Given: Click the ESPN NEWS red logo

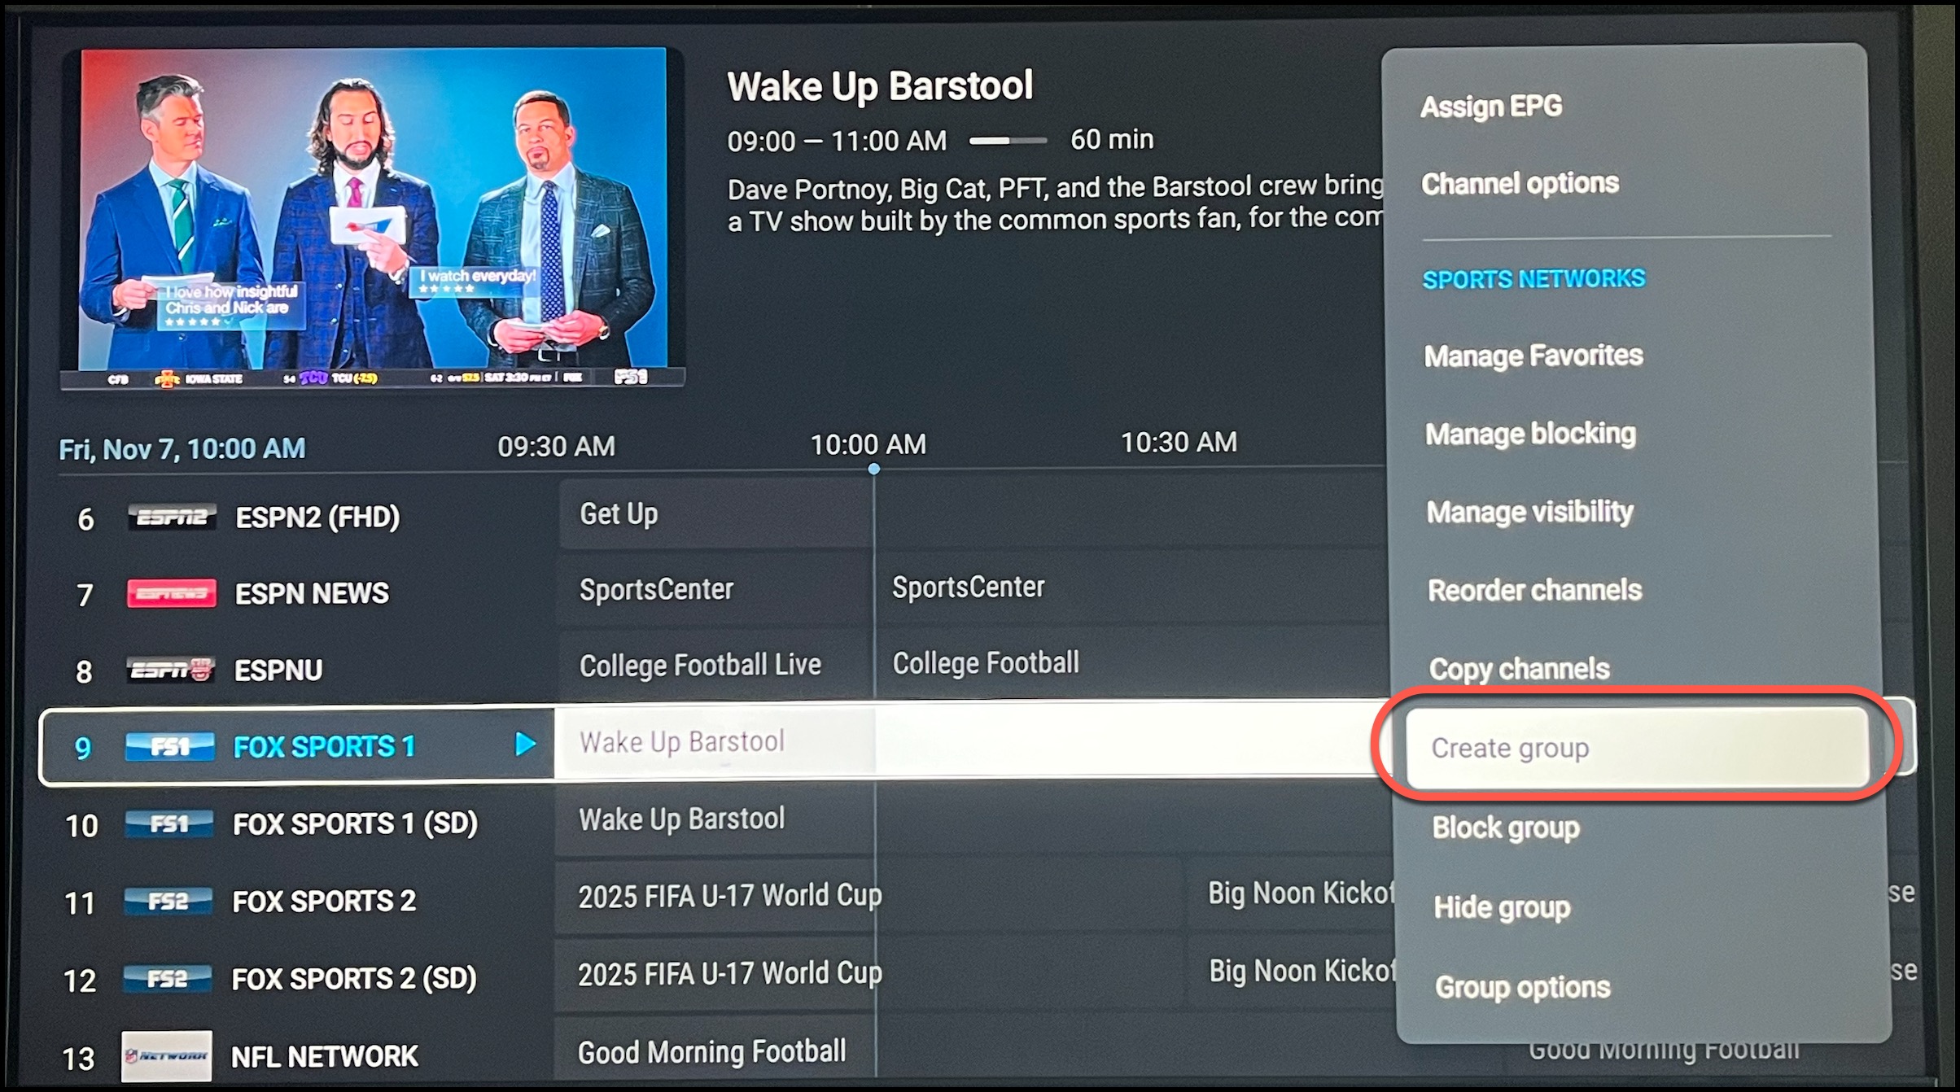Looking at the screenshot, I should [x=171, y=593].
